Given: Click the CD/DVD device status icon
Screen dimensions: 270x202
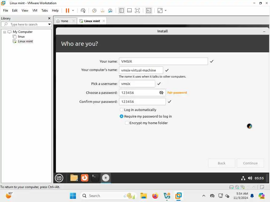Looking at the screenshot, I should click(237, 187).
